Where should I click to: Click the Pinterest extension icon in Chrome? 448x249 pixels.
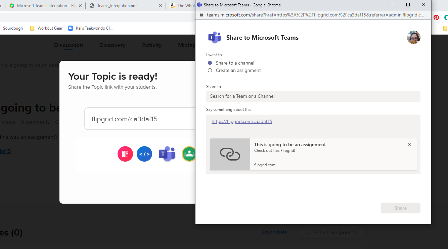tap(436, 17)
